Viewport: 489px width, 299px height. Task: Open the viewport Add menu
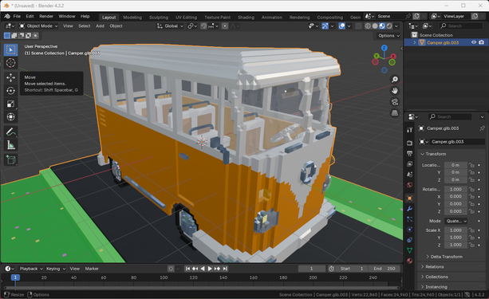coord(100,26)
